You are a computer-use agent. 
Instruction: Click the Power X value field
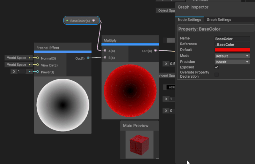click(21, 71)
